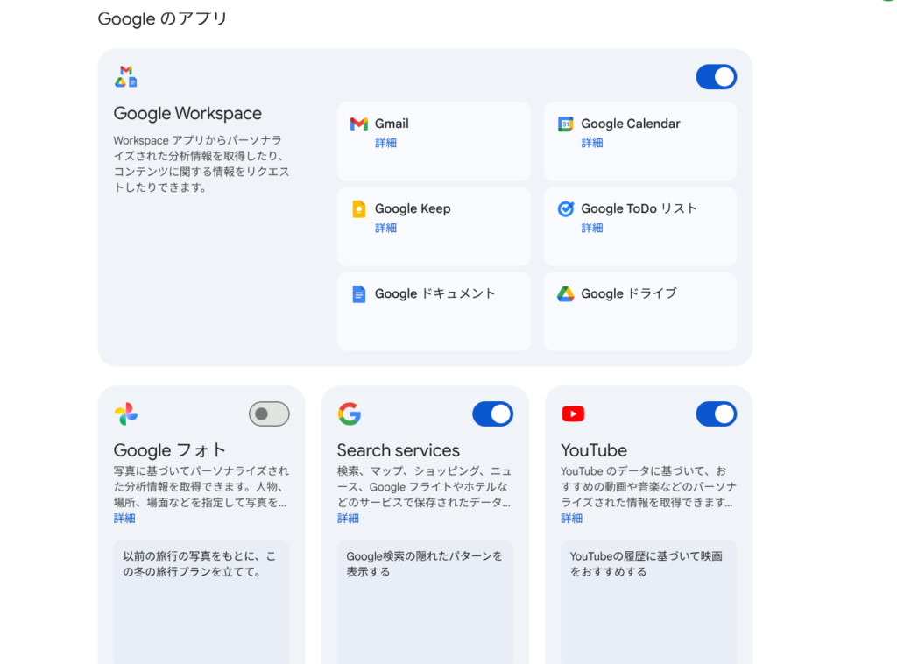Expand 詳細 in the YouTube card
The height and width of the screenshot is (664, 897).
click(x=571, y=519)
